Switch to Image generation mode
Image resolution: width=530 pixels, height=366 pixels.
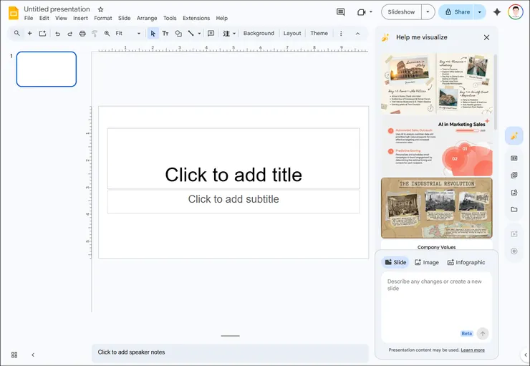coord(426,262)
